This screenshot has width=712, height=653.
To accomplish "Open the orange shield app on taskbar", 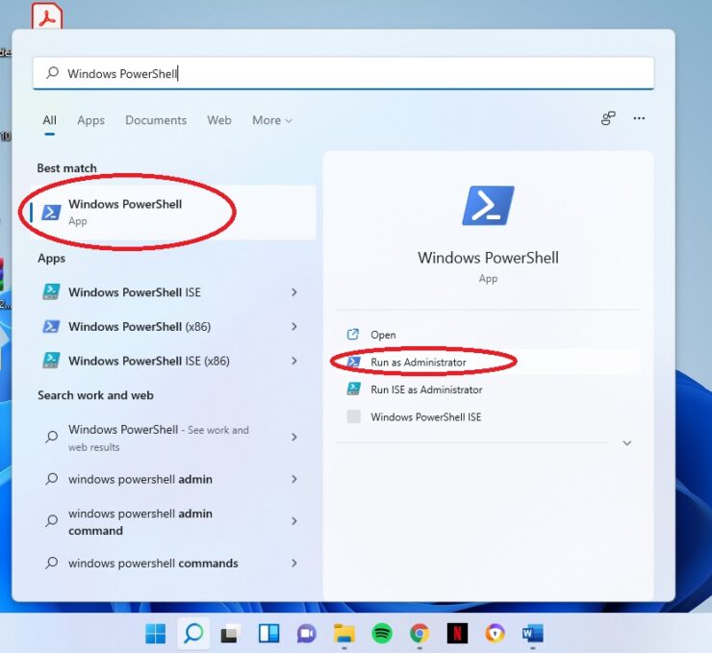I will (495, 634).
